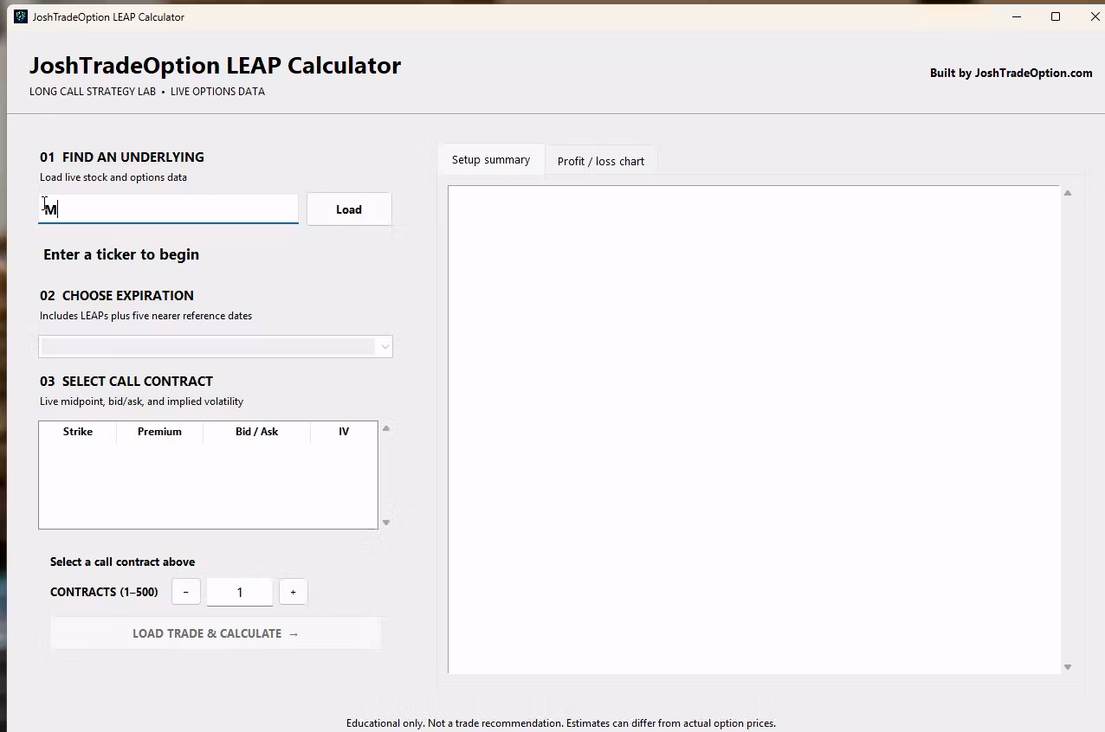The image size is (1105, 732).
Task: Click "Select a call contract above" text
Action: pyautogui.click(x=122, y=562)
